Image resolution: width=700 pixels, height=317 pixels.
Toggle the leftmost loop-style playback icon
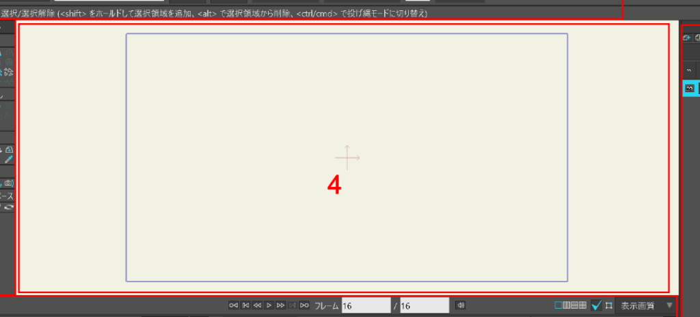233,305
